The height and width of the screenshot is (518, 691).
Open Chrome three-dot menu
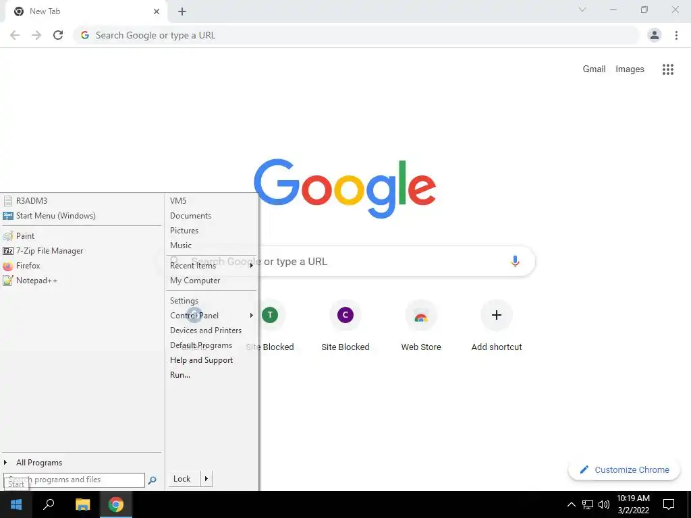coord(676,35)
